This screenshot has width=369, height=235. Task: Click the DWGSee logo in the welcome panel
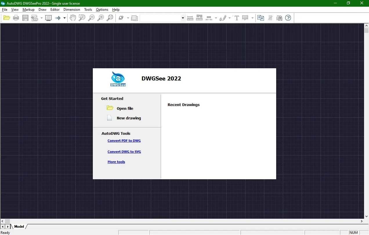click(118, 79)
